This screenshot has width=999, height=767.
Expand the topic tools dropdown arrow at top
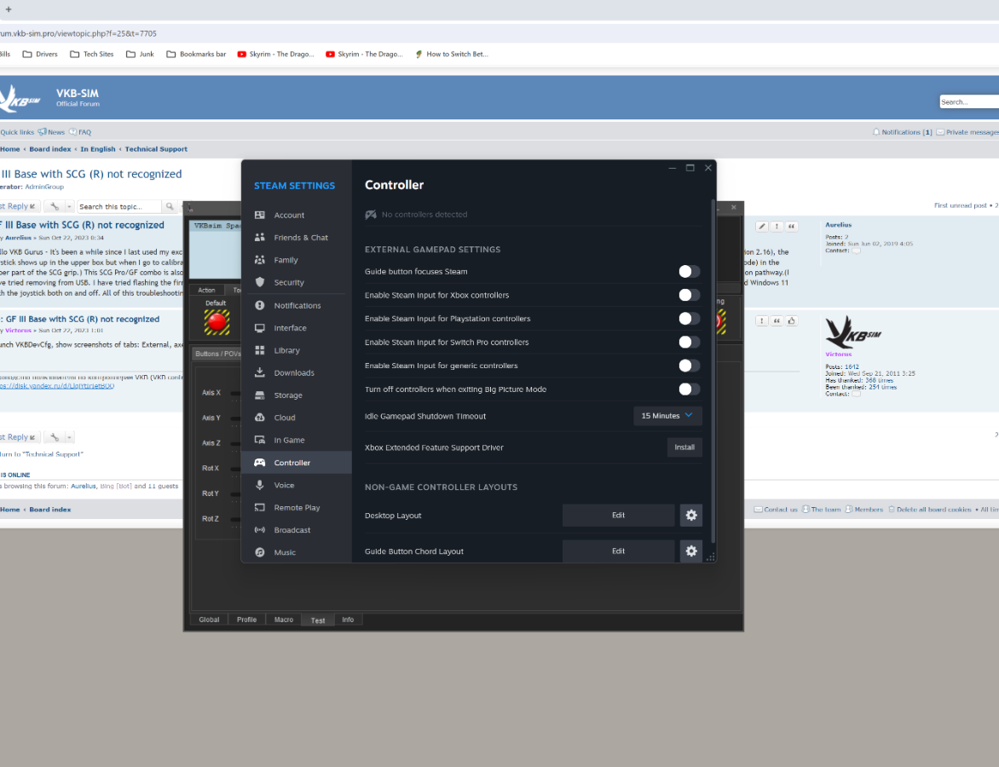(69, 206)
